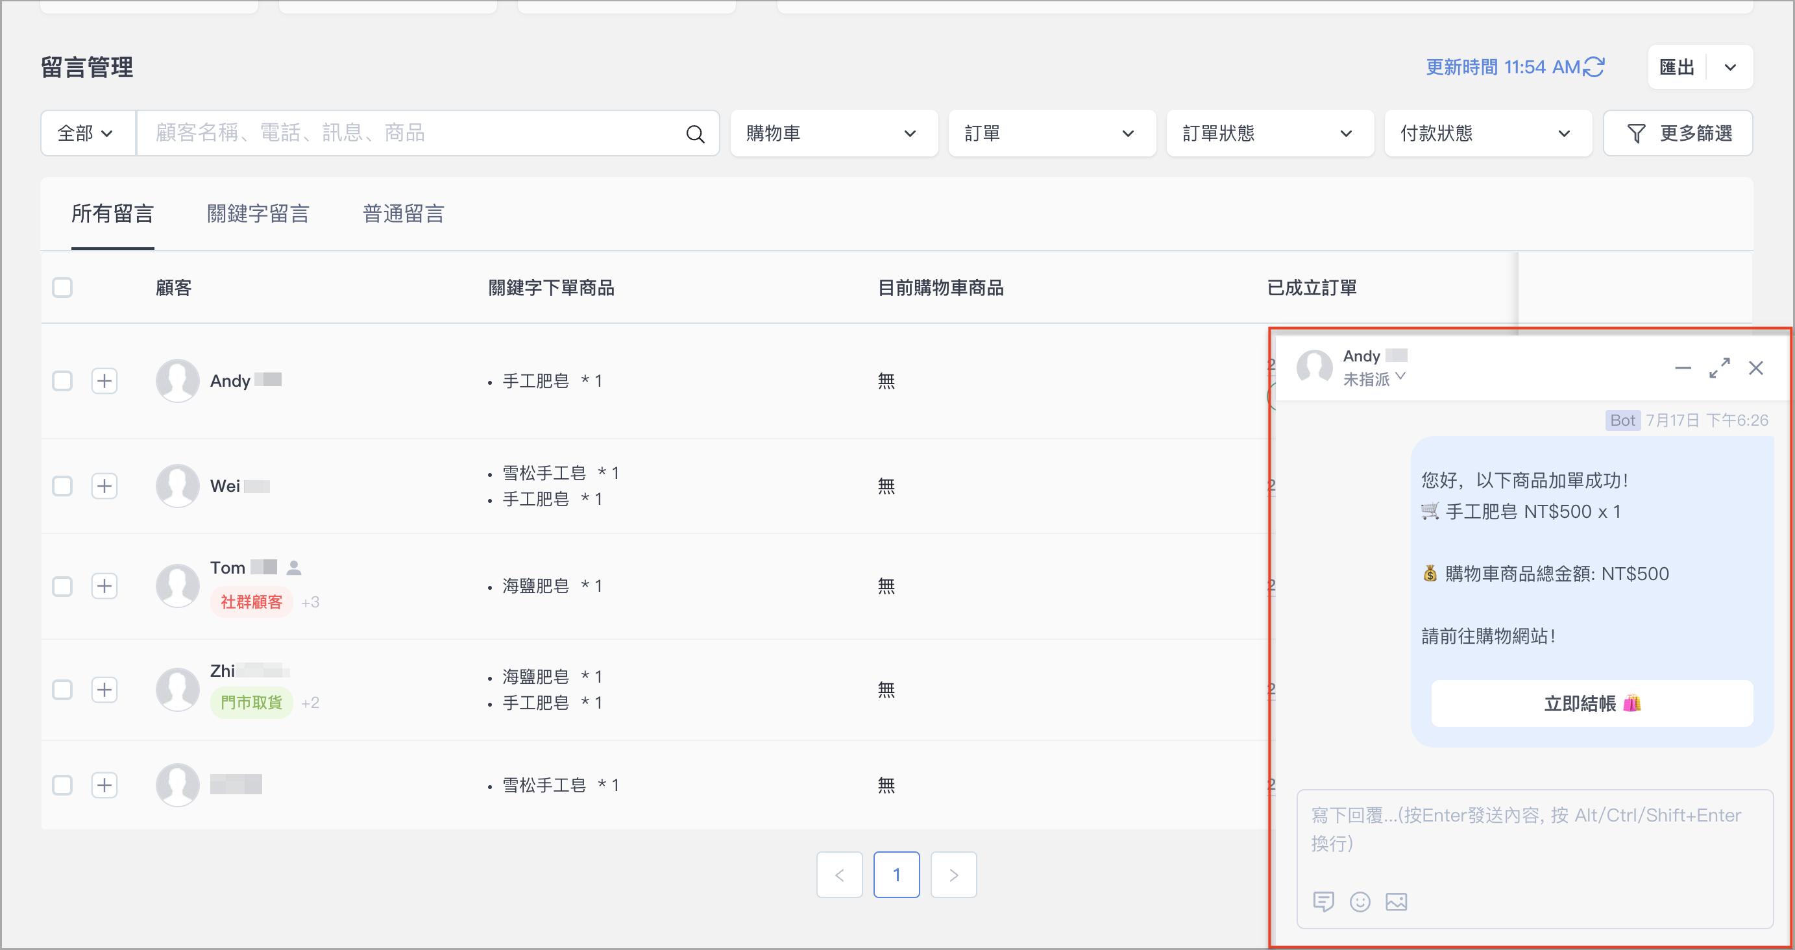Expand the Andy chat panel to fullscreen
The height and width of the screenshot is (950, 1795).
click(x=1719, y=368)
